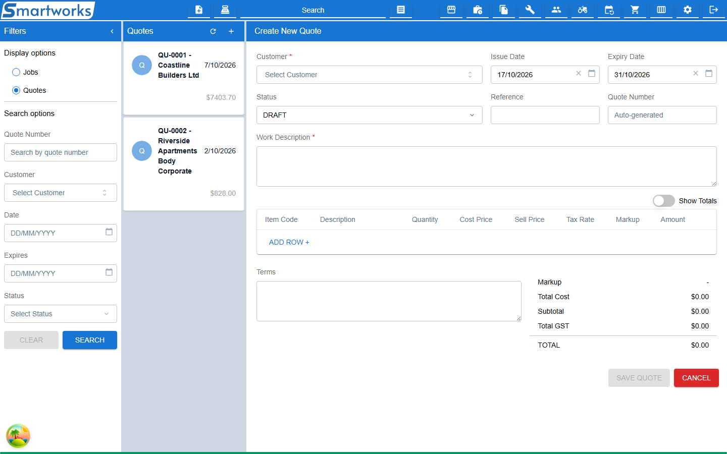
Task: Open the calendar recurring schedule icon
Action: (609, 10)
